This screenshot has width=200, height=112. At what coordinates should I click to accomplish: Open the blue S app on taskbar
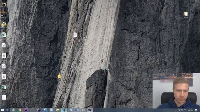[x=45, y=110]
